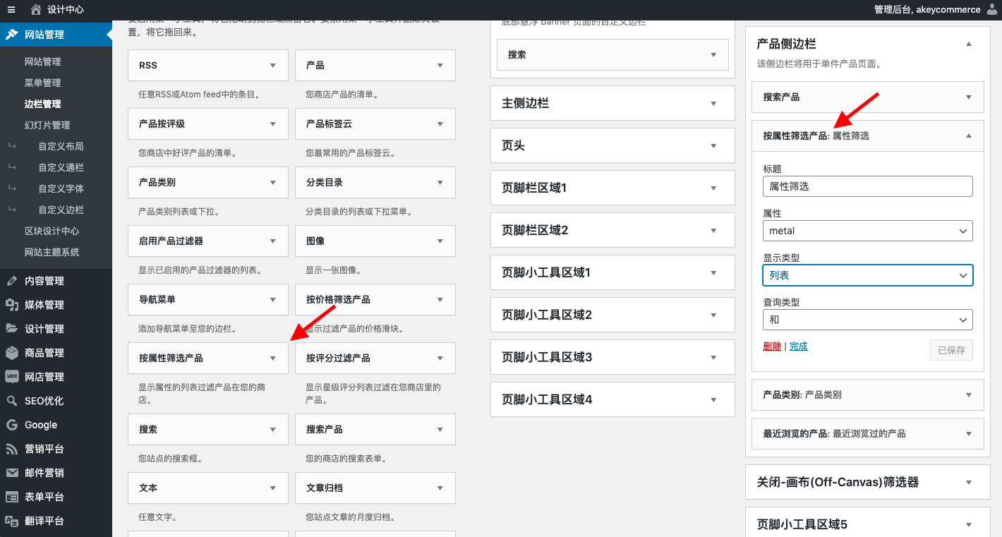Click the 翻译平台 translate icon
The image size is (1002, 537).
coord(12,521)
